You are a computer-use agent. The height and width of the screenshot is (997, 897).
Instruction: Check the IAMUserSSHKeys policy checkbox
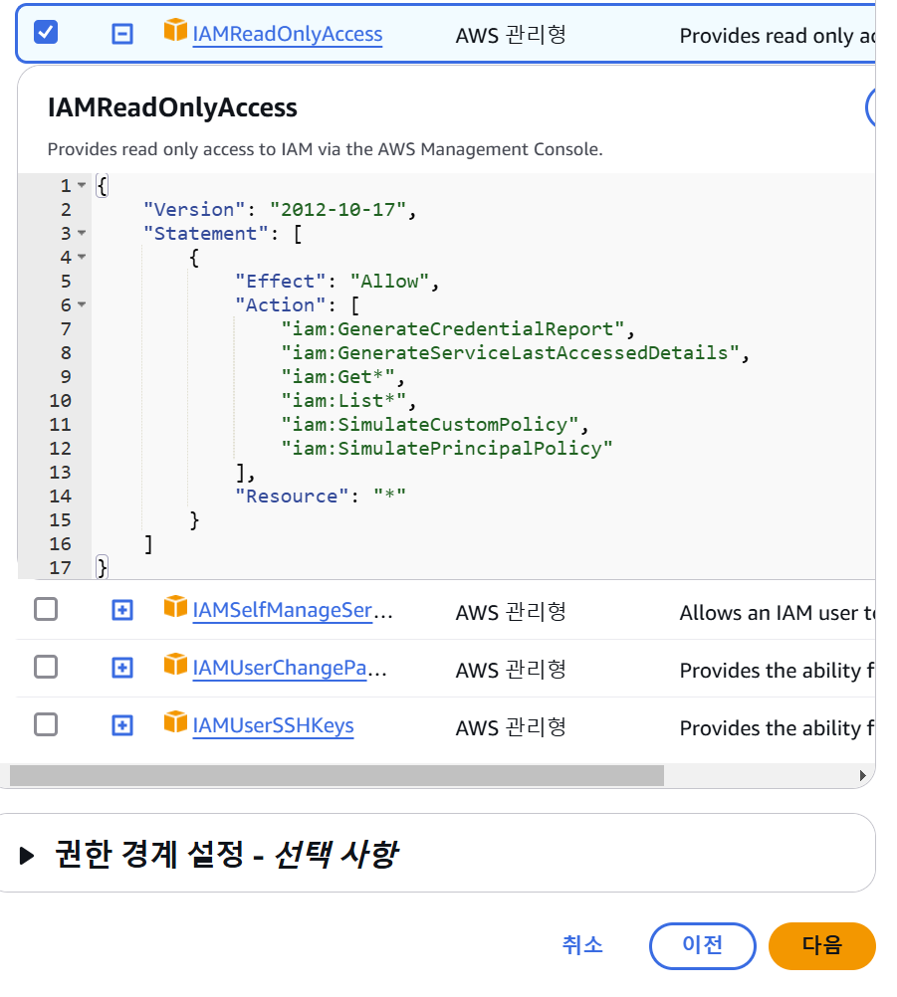tap(46, 724)
